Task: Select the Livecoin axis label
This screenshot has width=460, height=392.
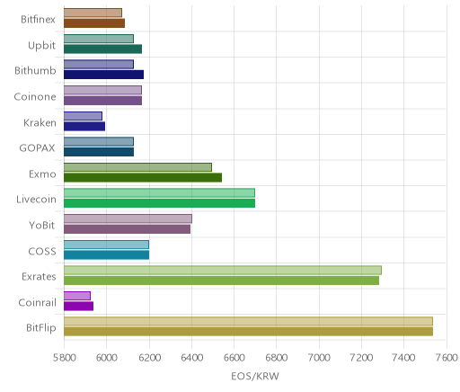Action: (36, 200)
